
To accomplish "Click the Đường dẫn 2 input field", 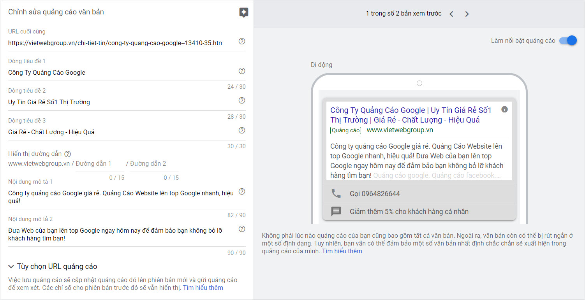I will pos(154,164).
